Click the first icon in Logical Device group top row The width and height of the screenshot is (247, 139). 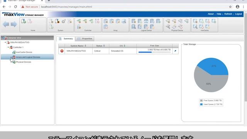tap(134, 21)
